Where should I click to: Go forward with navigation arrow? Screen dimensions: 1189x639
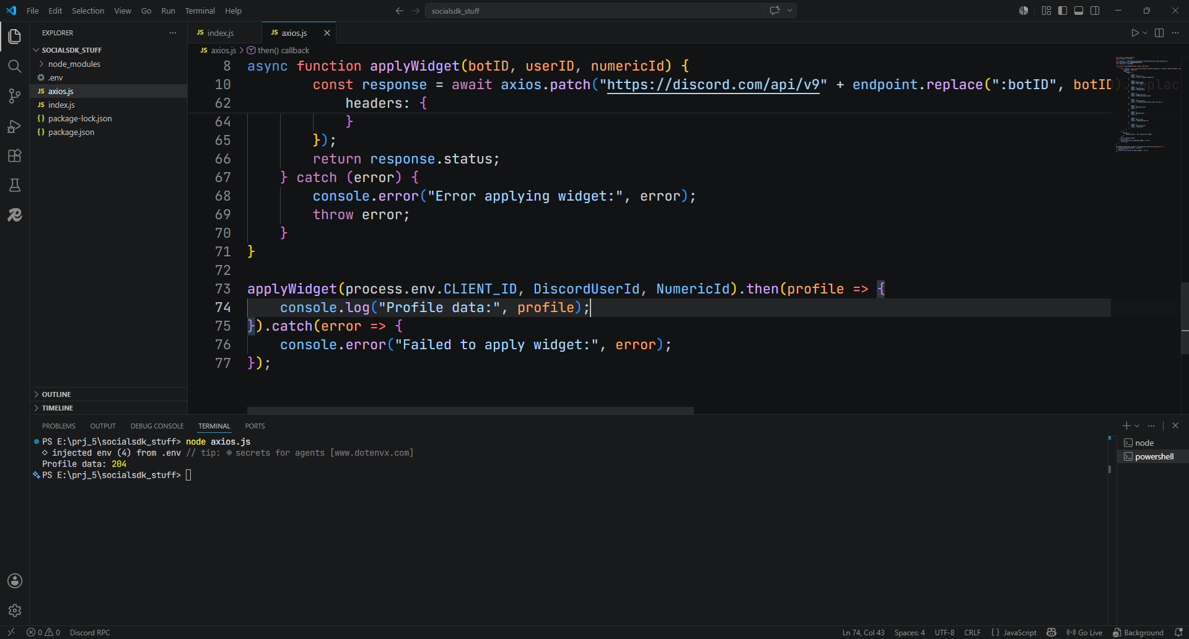pos(416,11)
